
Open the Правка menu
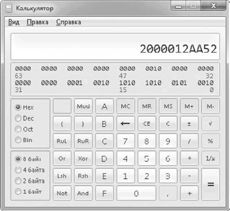[37, 22]
